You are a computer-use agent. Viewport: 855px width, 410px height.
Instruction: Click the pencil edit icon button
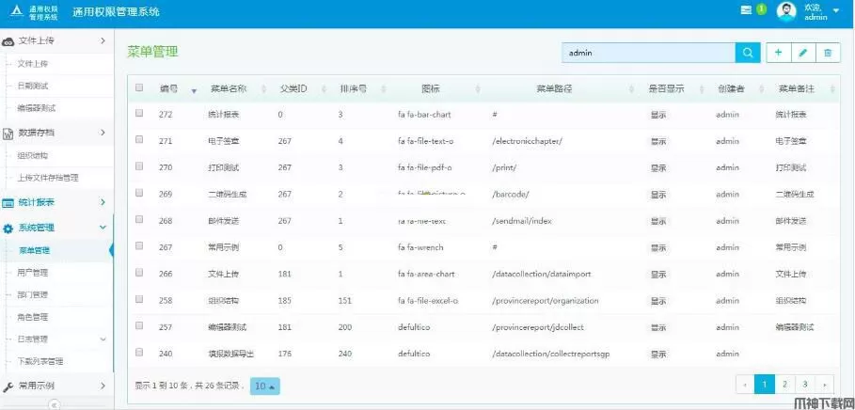click(x=802, y=54)
